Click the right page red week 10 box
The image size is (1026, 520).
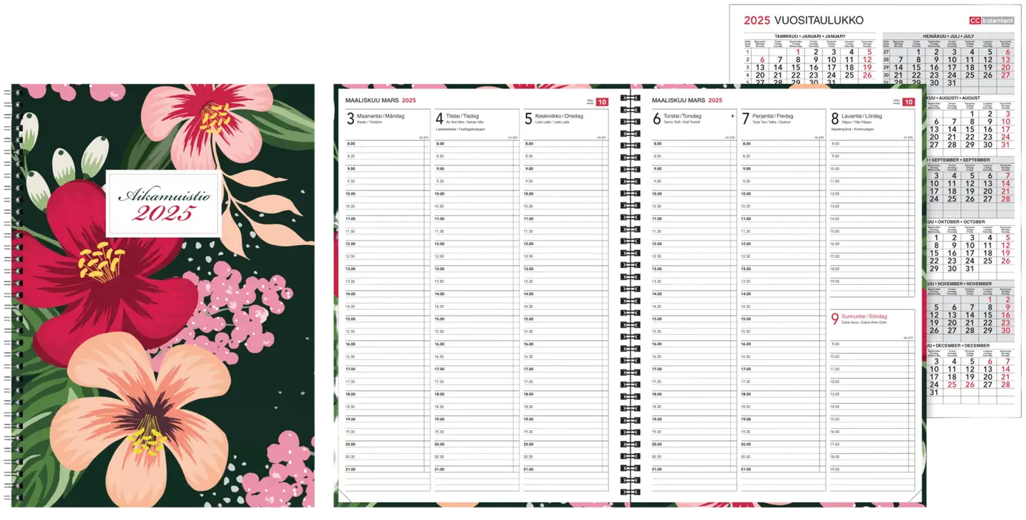(908, 102)
